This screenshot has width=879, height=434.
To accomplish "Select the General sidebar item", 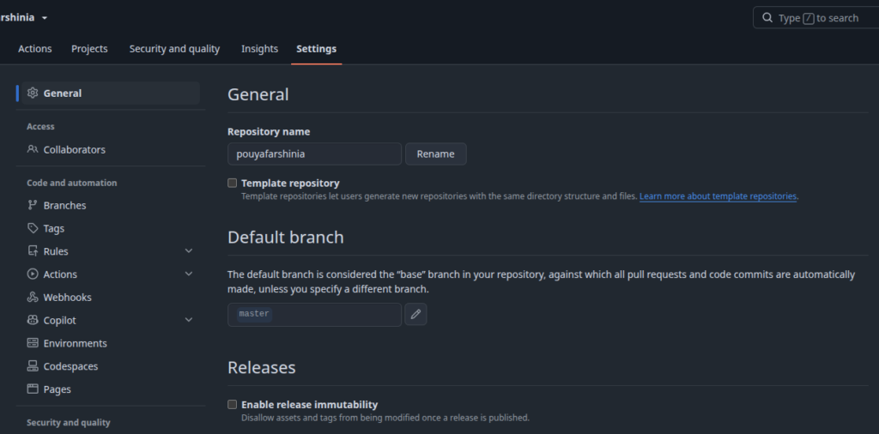I will coord(111,93).
